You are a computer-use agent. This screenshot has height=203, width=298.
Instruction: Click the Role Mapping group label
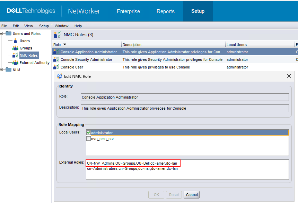click(x=71, y=124)
